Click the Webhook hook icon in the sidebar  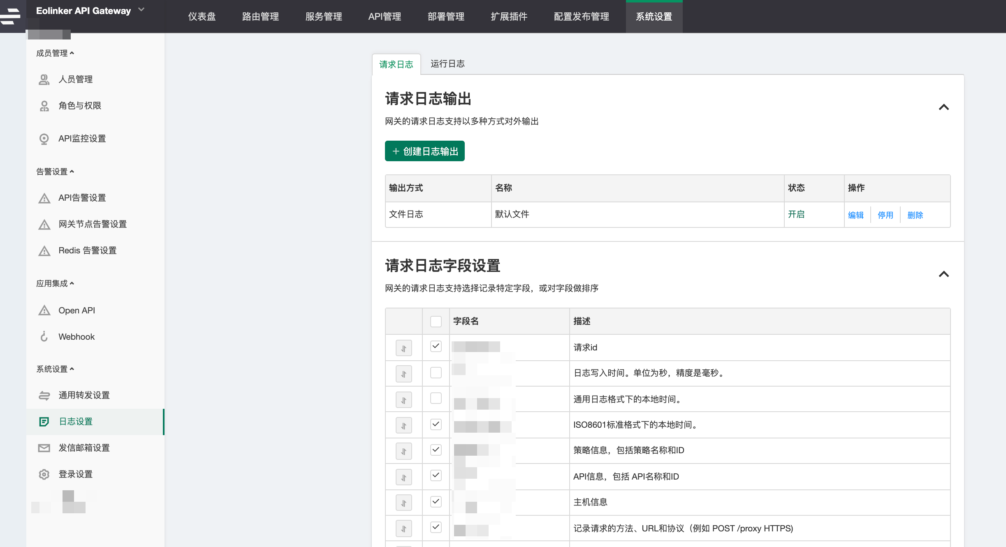(44, 337)
